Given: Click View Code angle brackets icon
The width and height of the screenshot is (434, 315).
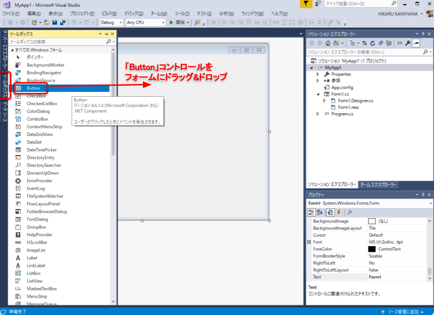Looking at the screenshot, I should click(x=400, y=43).
